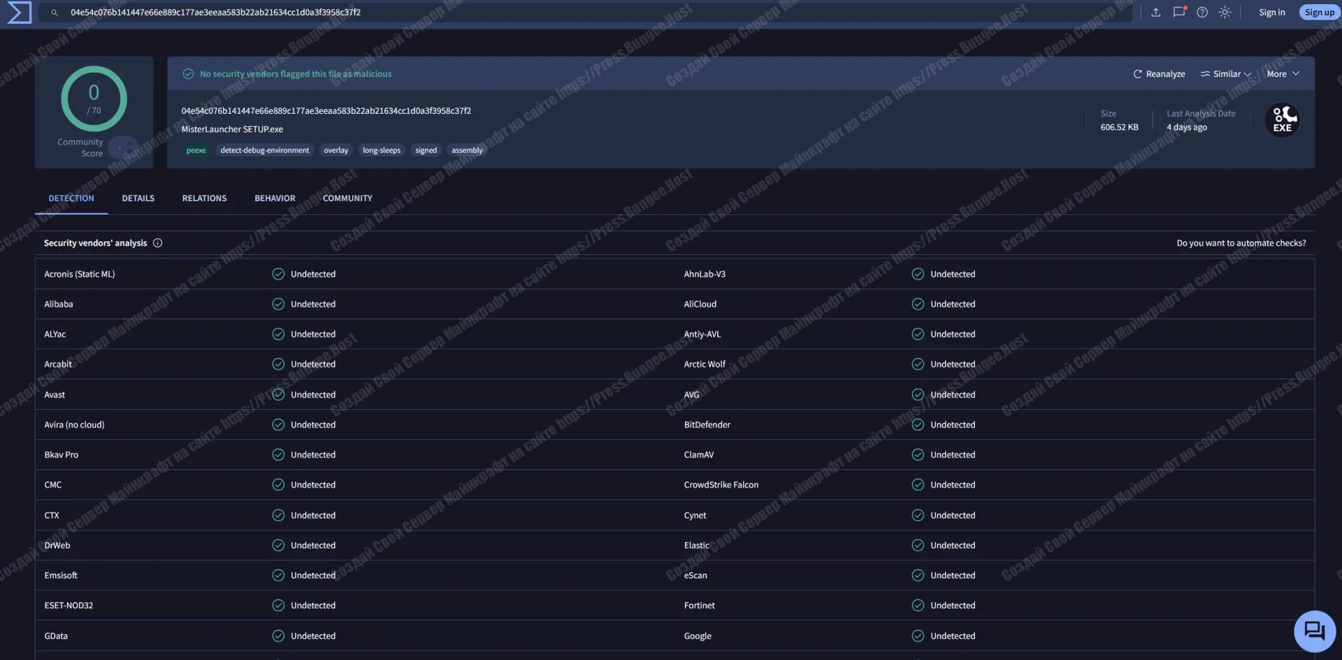Click the CrowdStrike Falcon undetected check icon
This screenshot has width=1342, height=660.
point(918,485)
